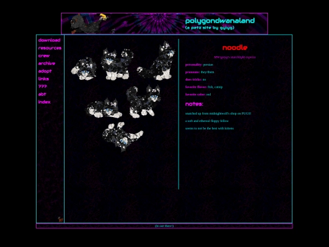329x247 pixels.
Task: Click the 'does tricks: no' line
Action: (x=196, y=79)
